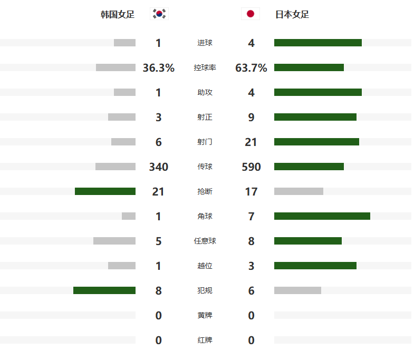
Task: Click the 传球 stat label
Action: pyautogui.click(x=205, y=167)
